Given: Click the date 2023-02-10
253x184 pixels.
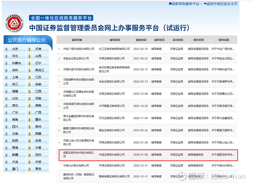Looking at the screenshot, I should coord(140,49).
